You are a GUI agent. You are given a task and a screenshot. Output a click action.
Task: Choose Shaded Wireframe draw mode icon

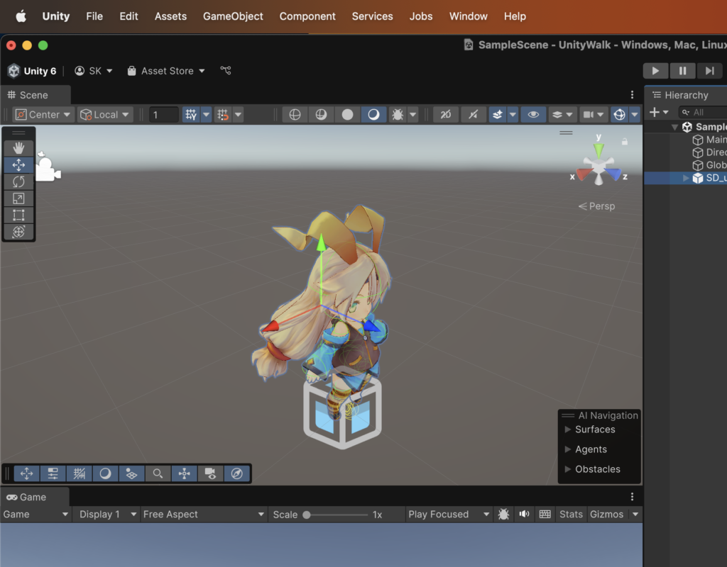click(x=321, y=114)
